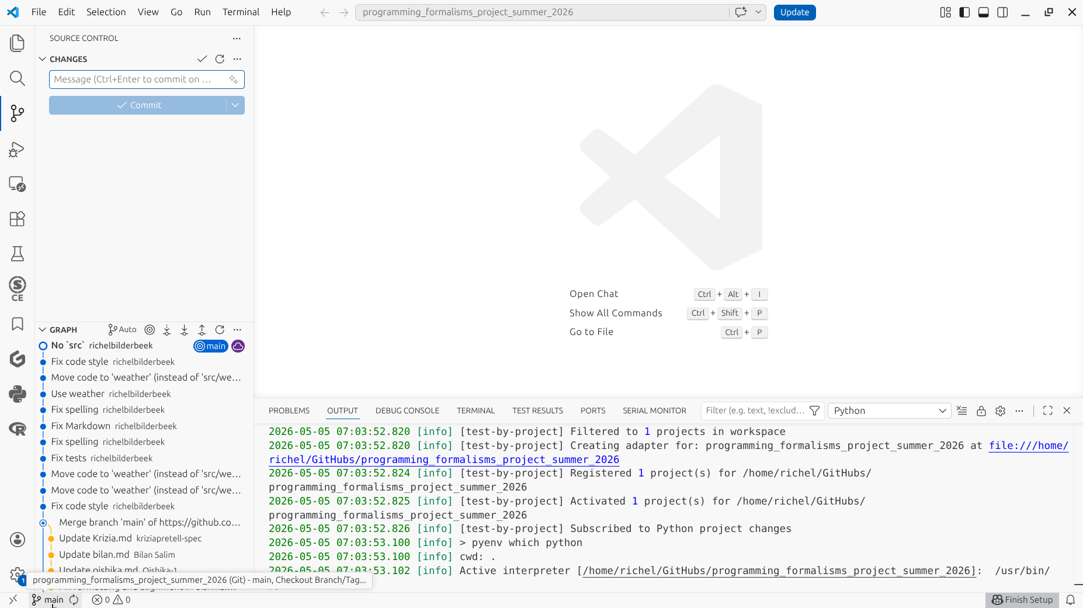This screenshot has height=608, width=1083.
Task: Click the Go to Current History Item target icon
Action: (x=150, y=330)
